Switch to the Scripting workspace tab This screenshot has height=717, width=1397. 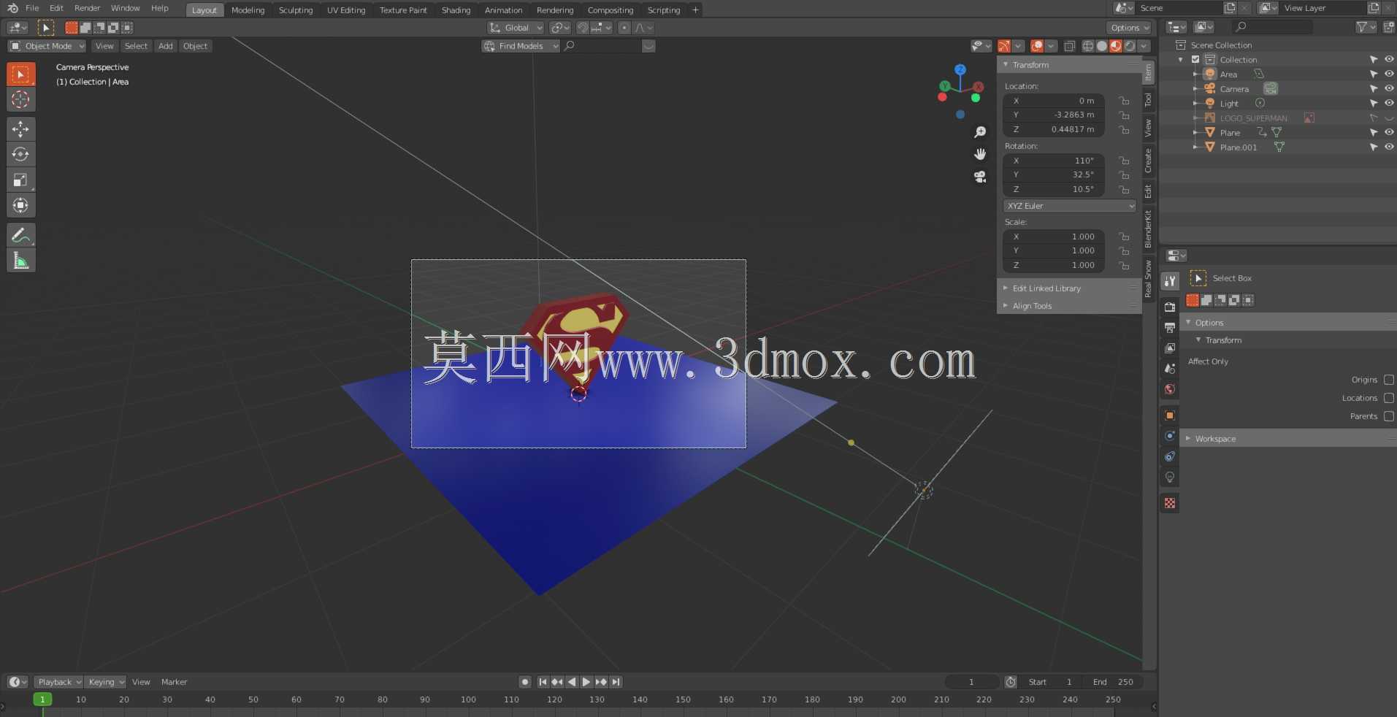pyautogui.click(x=664, y=10)
